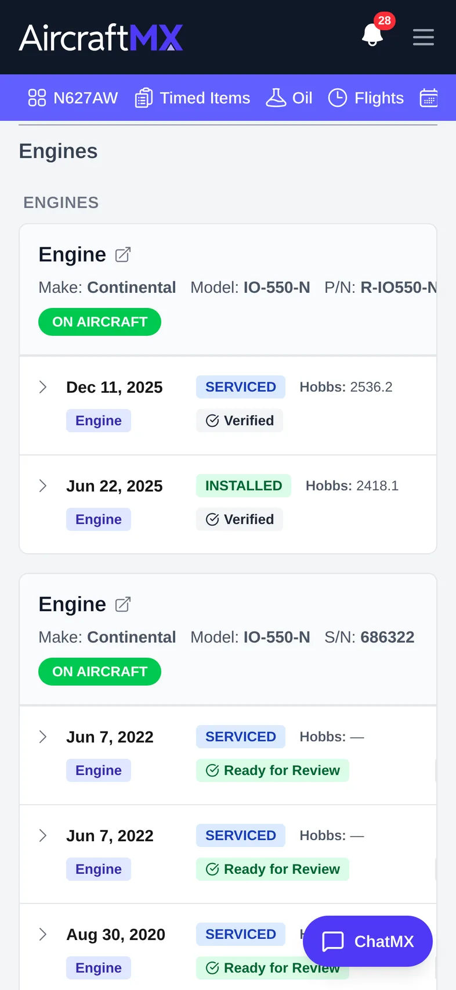The height and width of the screenshot is (990, 456).
Task: Open the ChatMX chat button
Action: tap(368, 941)
